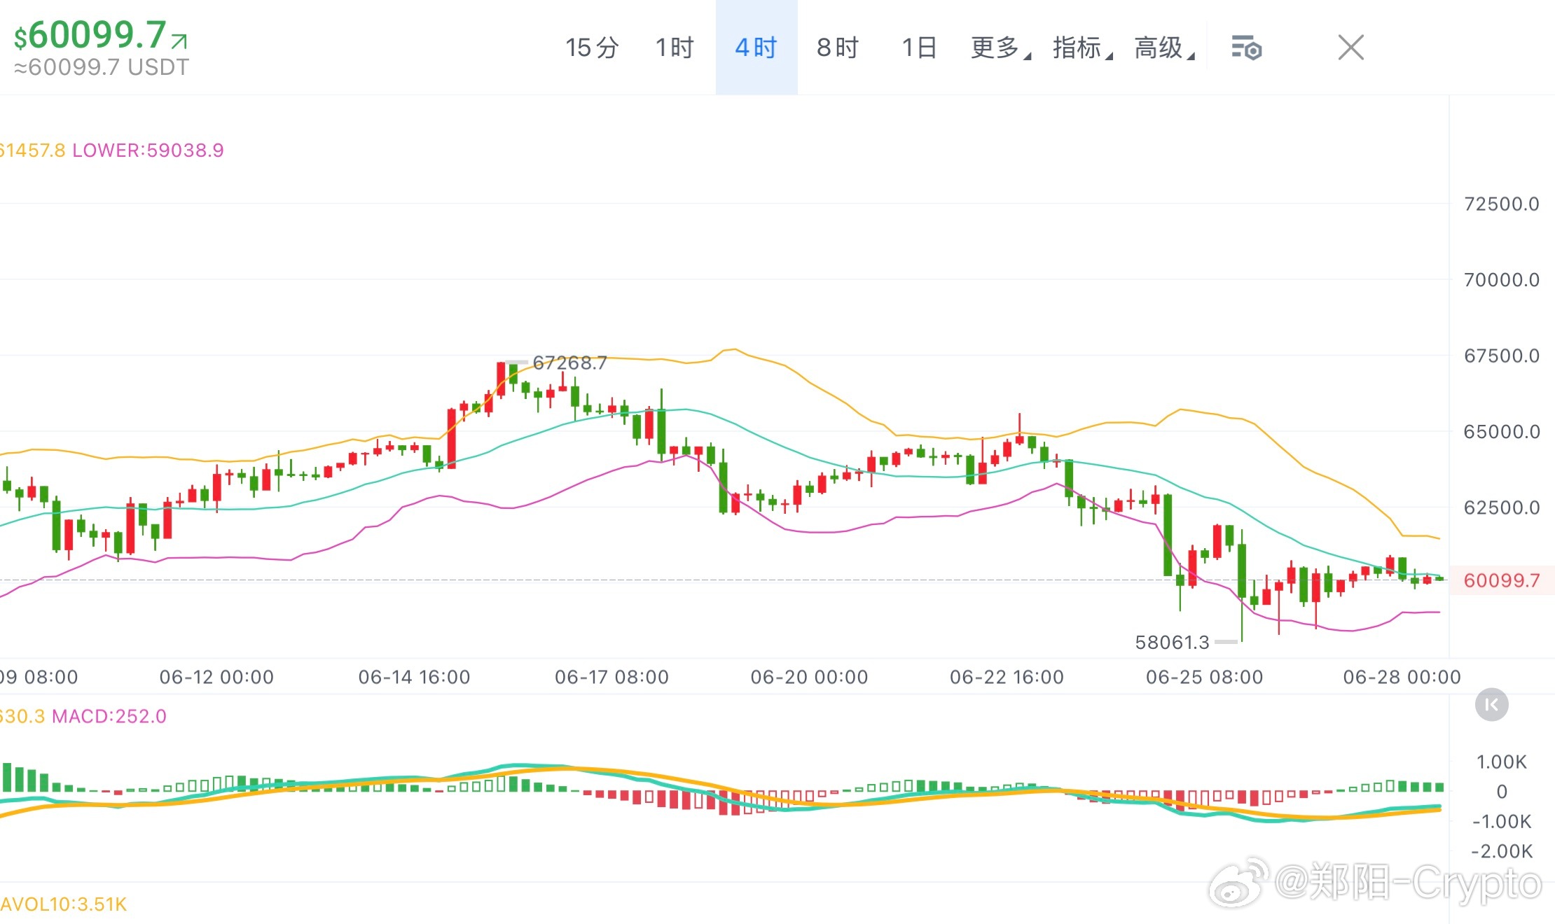Open the 指标 indicators dropdown
Viewport: 1555px width, 924px height.
tap(1083, 48)
